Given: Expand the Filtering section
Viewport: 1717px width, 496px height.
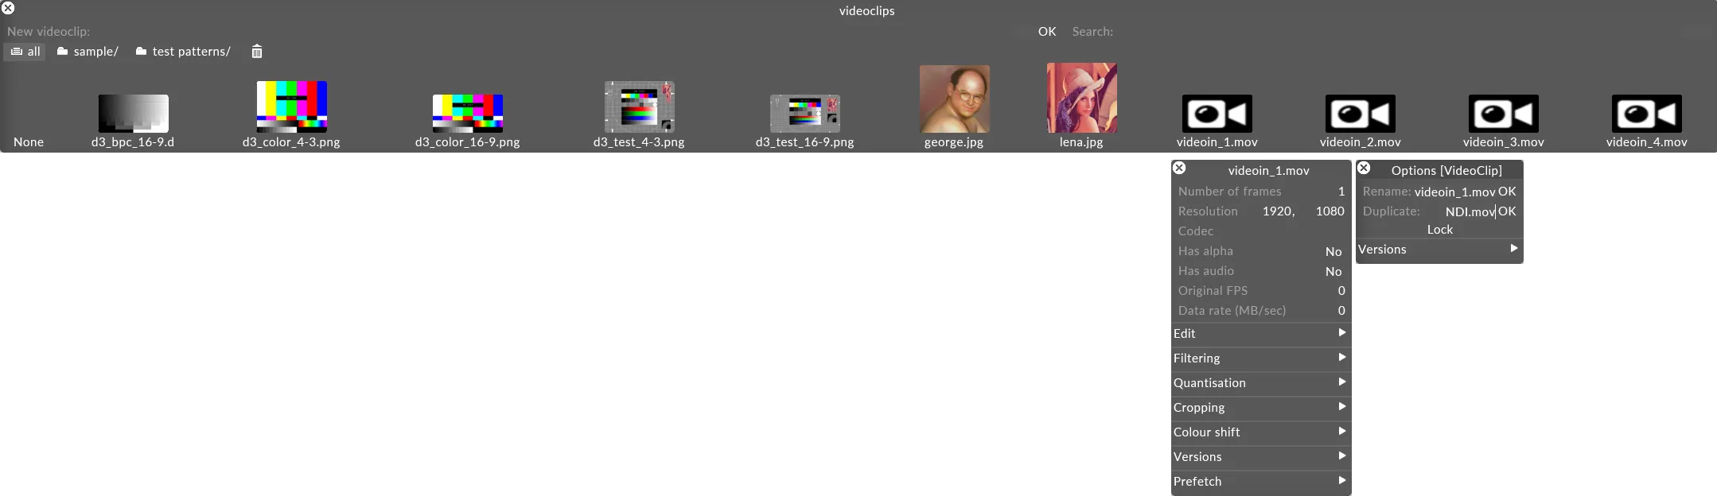Looking at the screenshot, I should click(x=1261, y=358).
